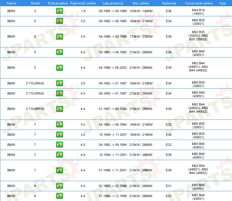Click the Lata produkcji column header
232x201 pixels.
click(113, 3)
